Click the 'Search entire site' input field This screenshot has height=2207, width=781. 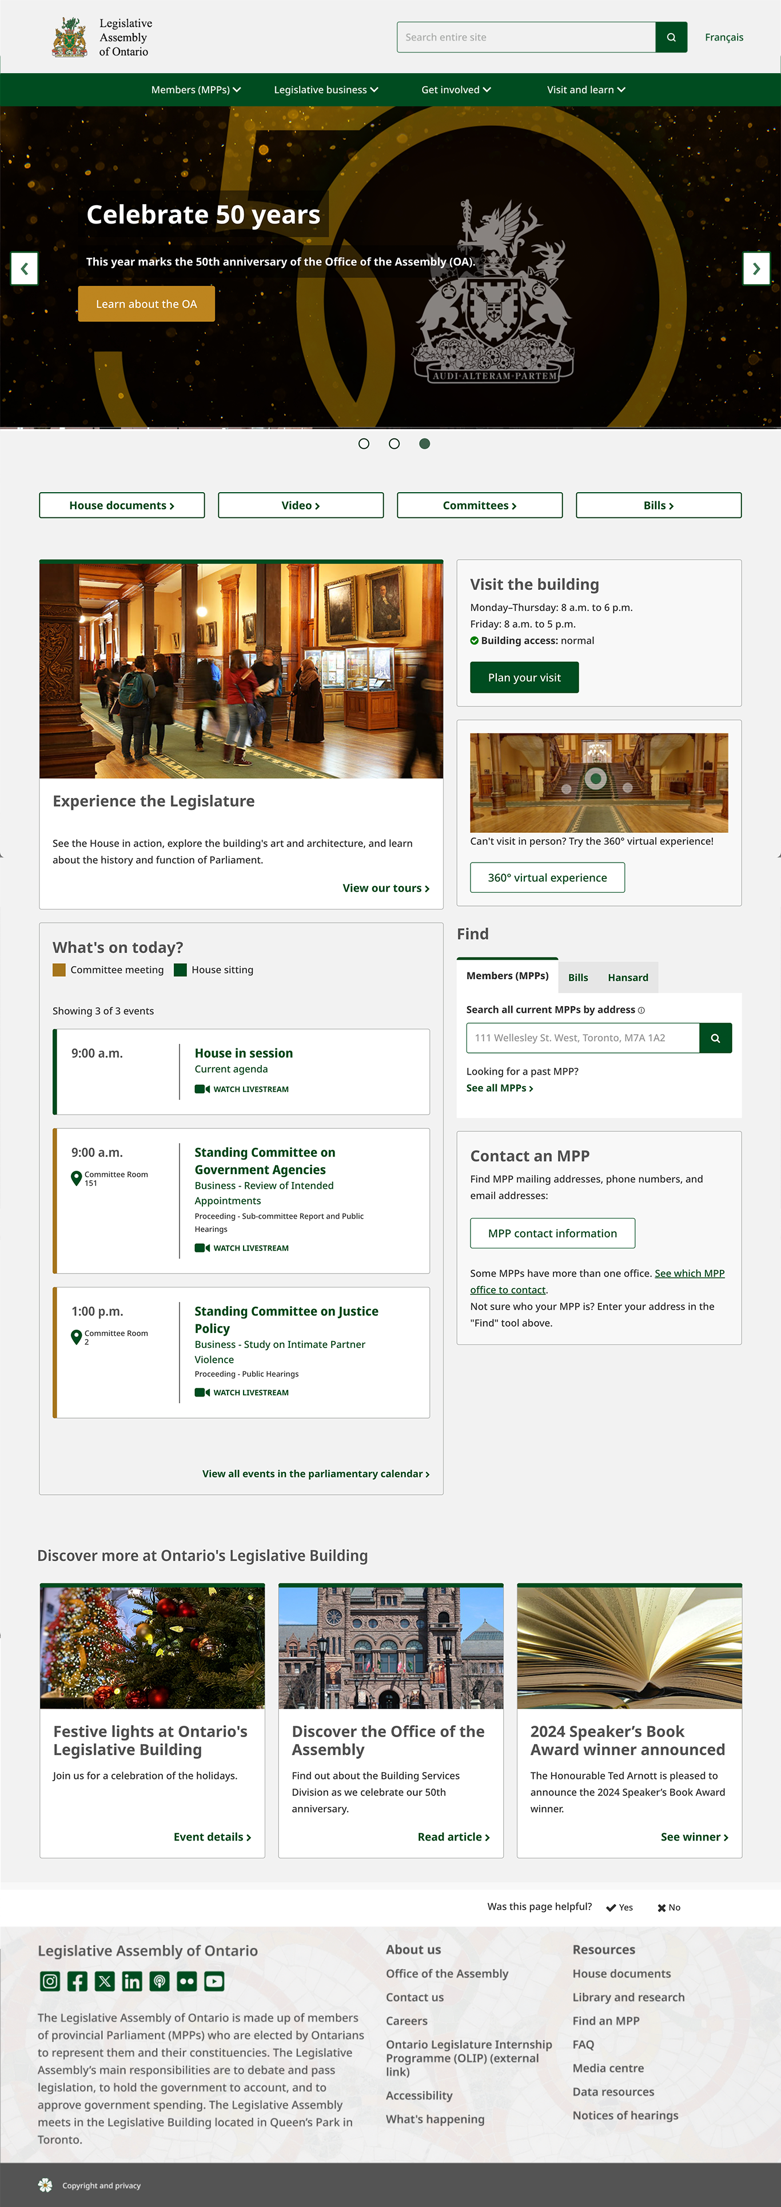[x=527, y=38]
